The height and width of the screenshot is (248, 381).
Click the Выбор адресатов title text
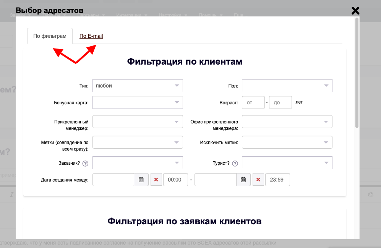(50, 10)
